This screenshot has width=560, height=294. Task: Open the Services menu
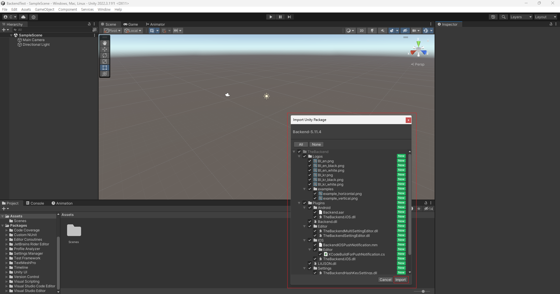click(x=87, y=9)
